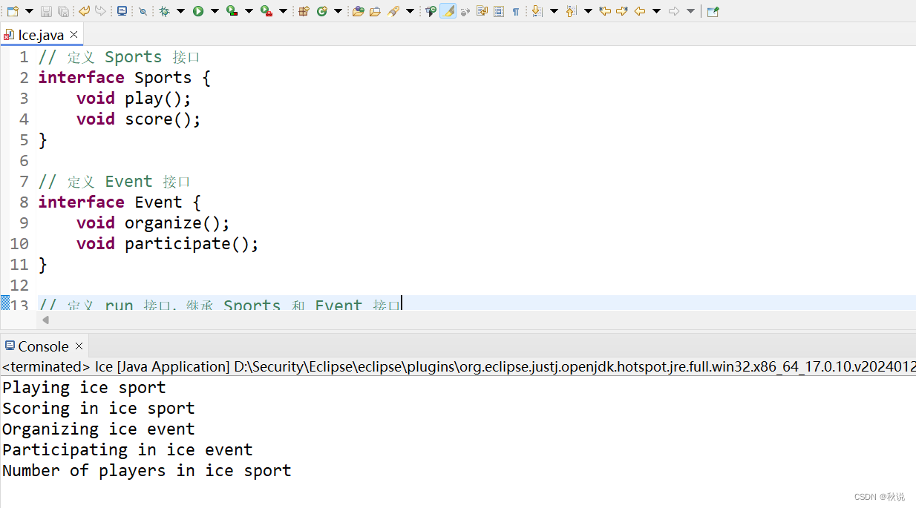916x508 pixels.
Task: Click the terminated Ice launch description
Action: tap(458, 366)
